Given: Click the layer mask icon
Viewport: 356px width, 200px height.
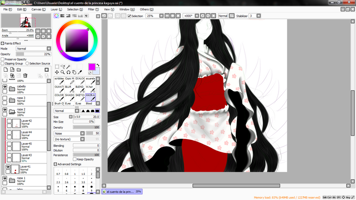Looking at the screenshot, I should coord(46,69).
